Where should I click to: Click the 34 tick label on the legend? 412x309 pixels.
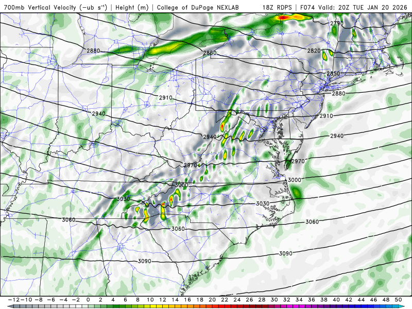point(299,300)
